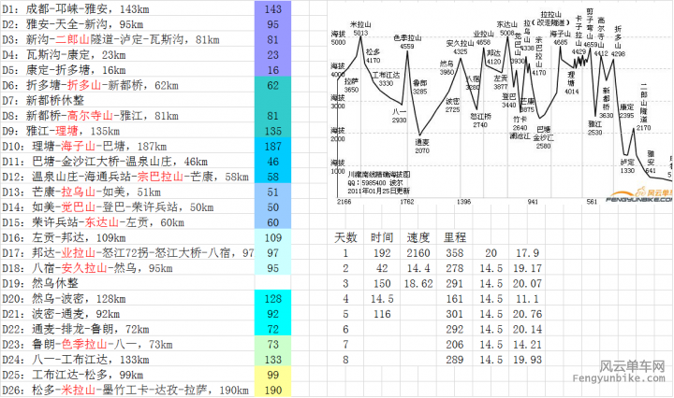Select the D23 row 鲁朗-色季拉山-八一

[x=127, y=344]
